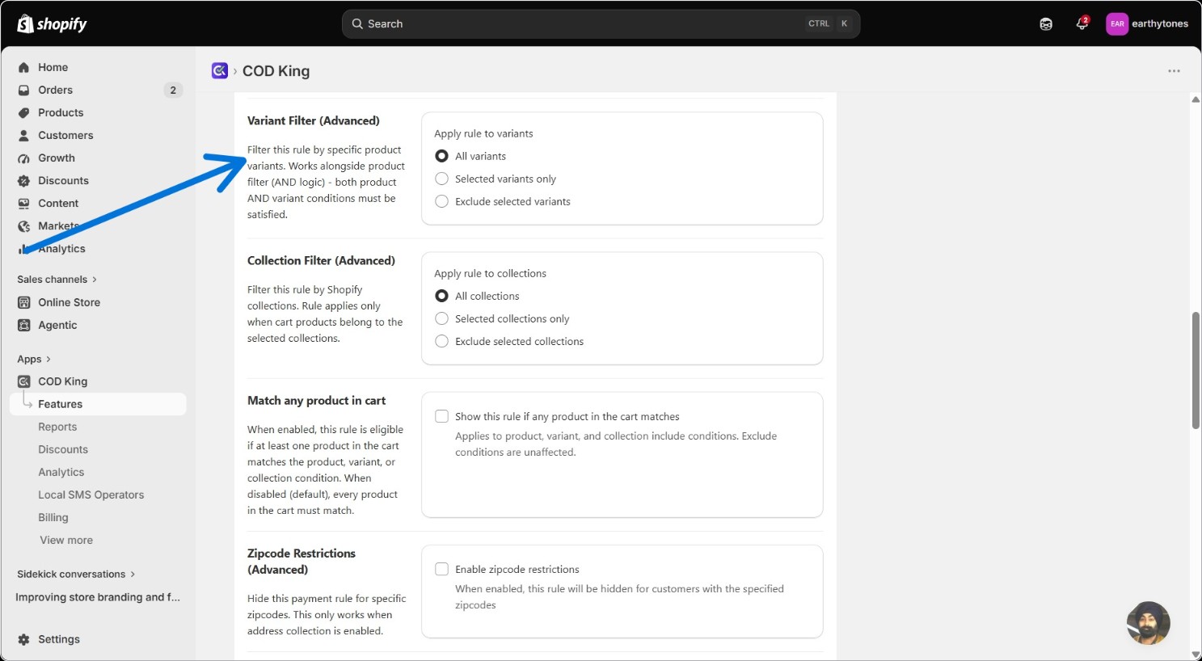Click the Apply rule to collections label
The height and width of the screenshot is (661, 1202).
tap(490, 273)
